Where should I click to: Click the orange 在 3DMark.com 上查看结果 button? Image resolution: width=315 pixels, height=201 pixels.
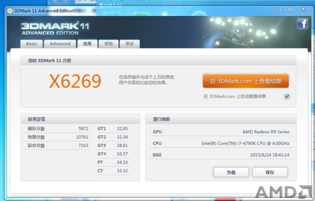(x=246, y=81)
